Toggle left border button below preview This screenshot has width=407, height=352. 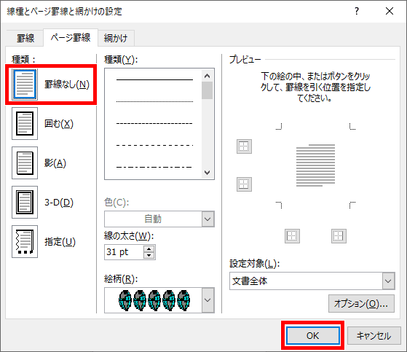pyautogui.click(x=292, y=236)
